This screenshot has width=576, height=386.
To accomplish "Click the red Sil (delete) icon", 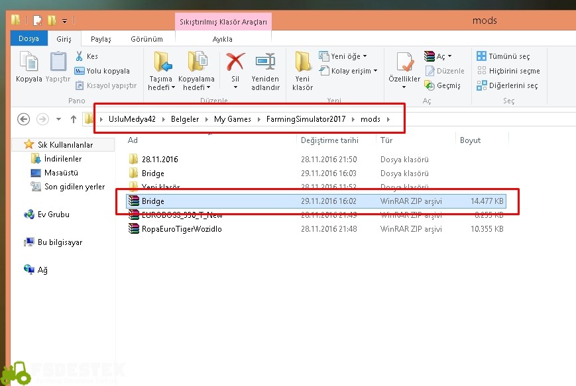I will pos(235,64).
